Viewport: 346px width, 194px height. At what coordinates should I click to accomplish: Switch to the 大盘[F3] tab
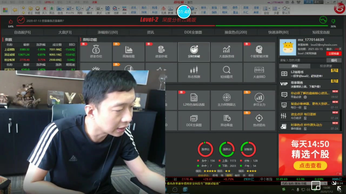(65, 32)
